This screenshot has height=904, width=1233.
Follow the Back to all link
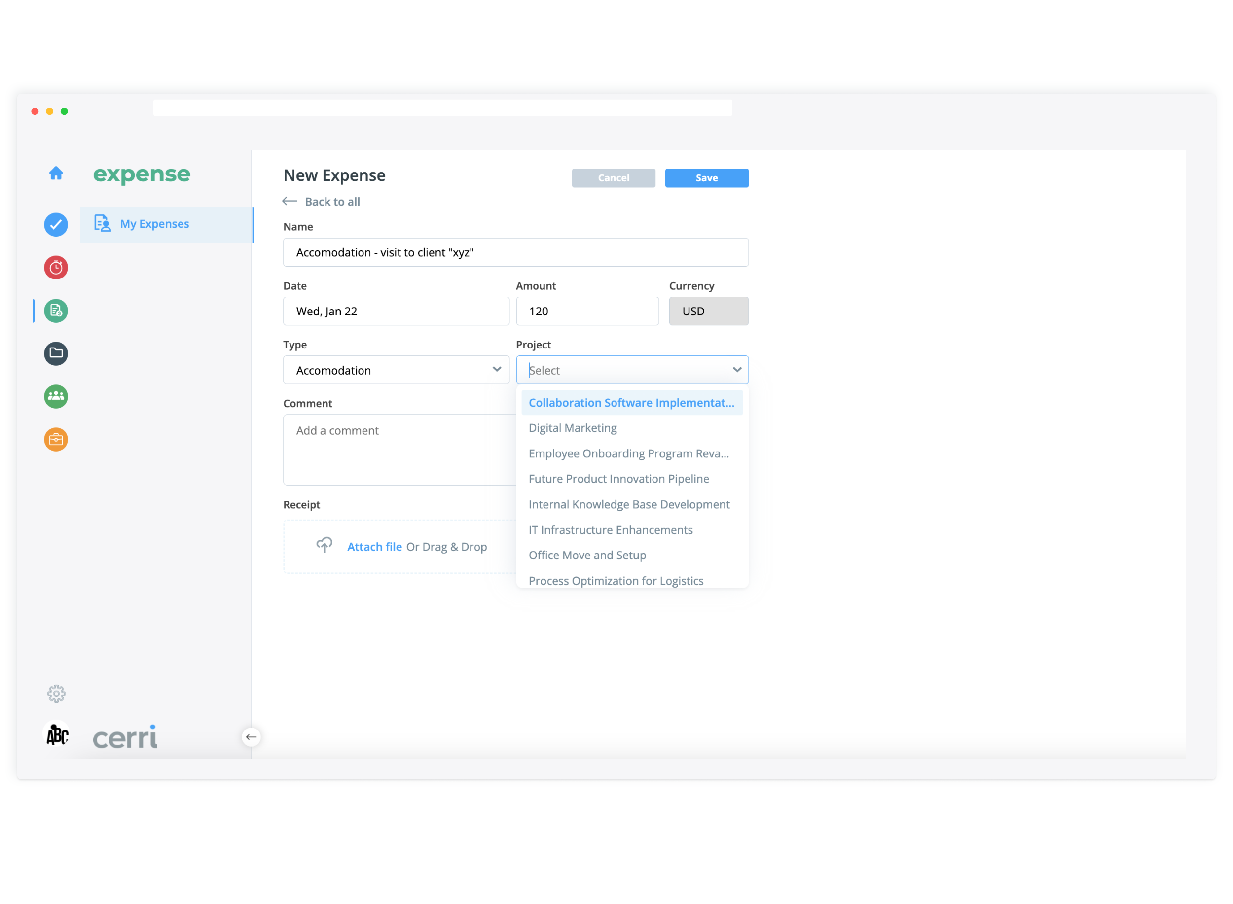332,202
